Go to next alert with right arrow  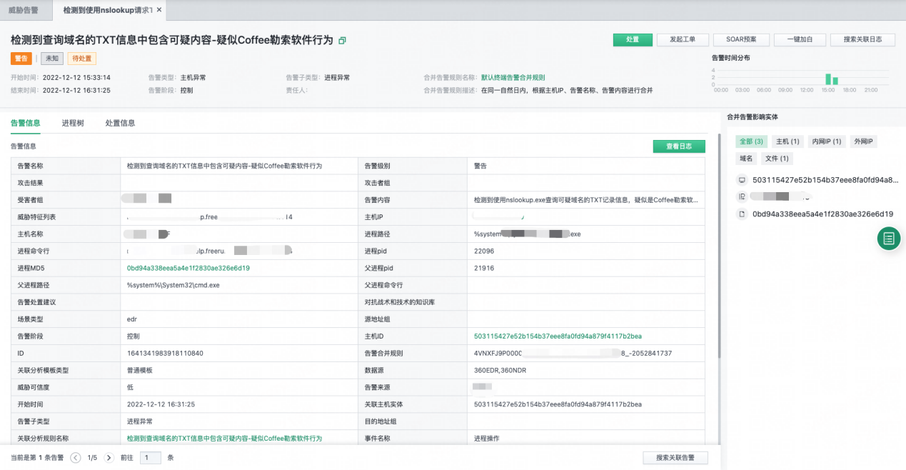coord(109,457)
